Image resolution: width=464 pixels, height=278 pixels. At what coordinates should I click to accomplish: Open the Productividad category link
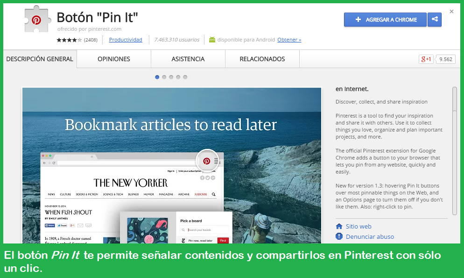126,40
